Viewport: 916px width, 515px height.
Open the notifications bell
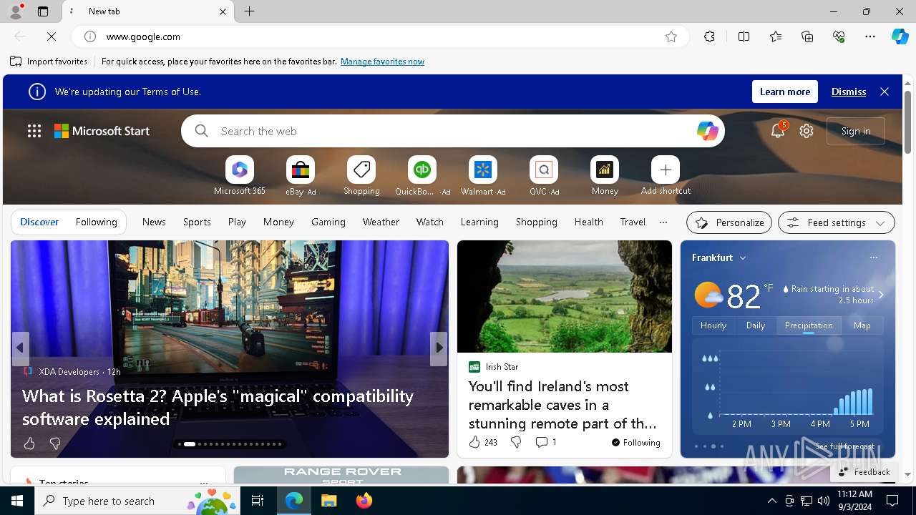[778, 130]
